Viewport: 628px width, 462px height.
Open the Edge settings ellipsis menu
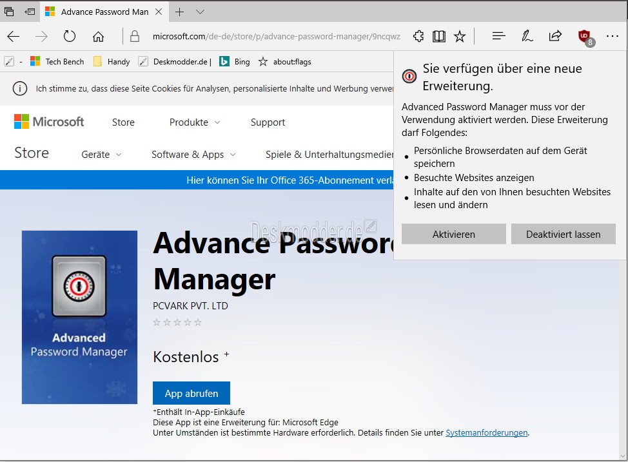(x=613, y=36)
